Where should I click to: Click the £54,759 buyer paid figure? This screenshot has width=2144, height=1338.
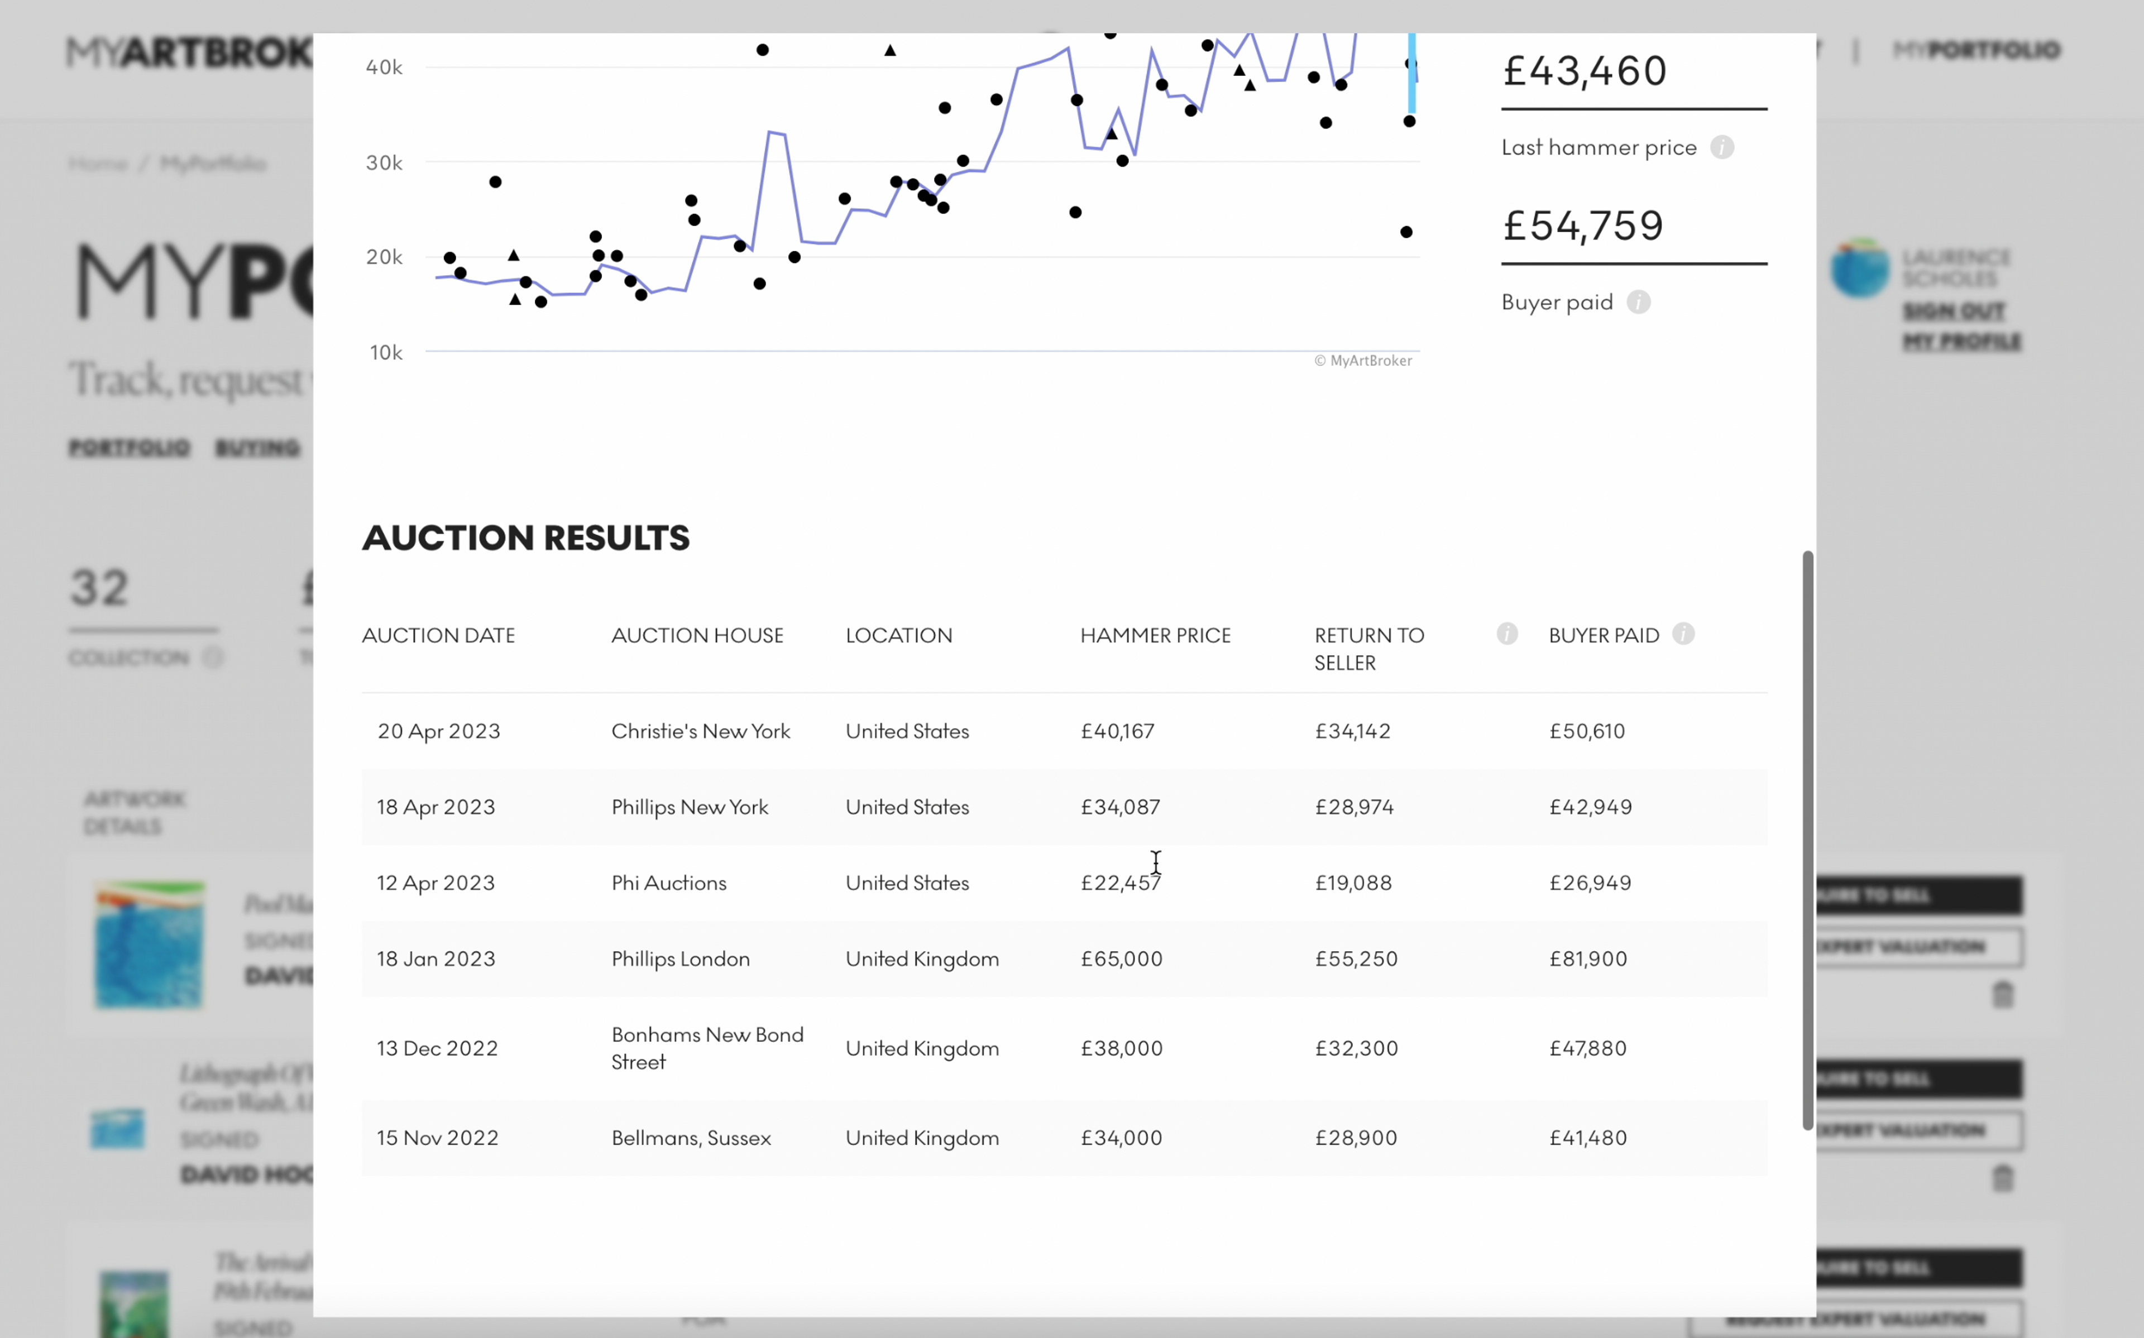(x=1583, y=226)
